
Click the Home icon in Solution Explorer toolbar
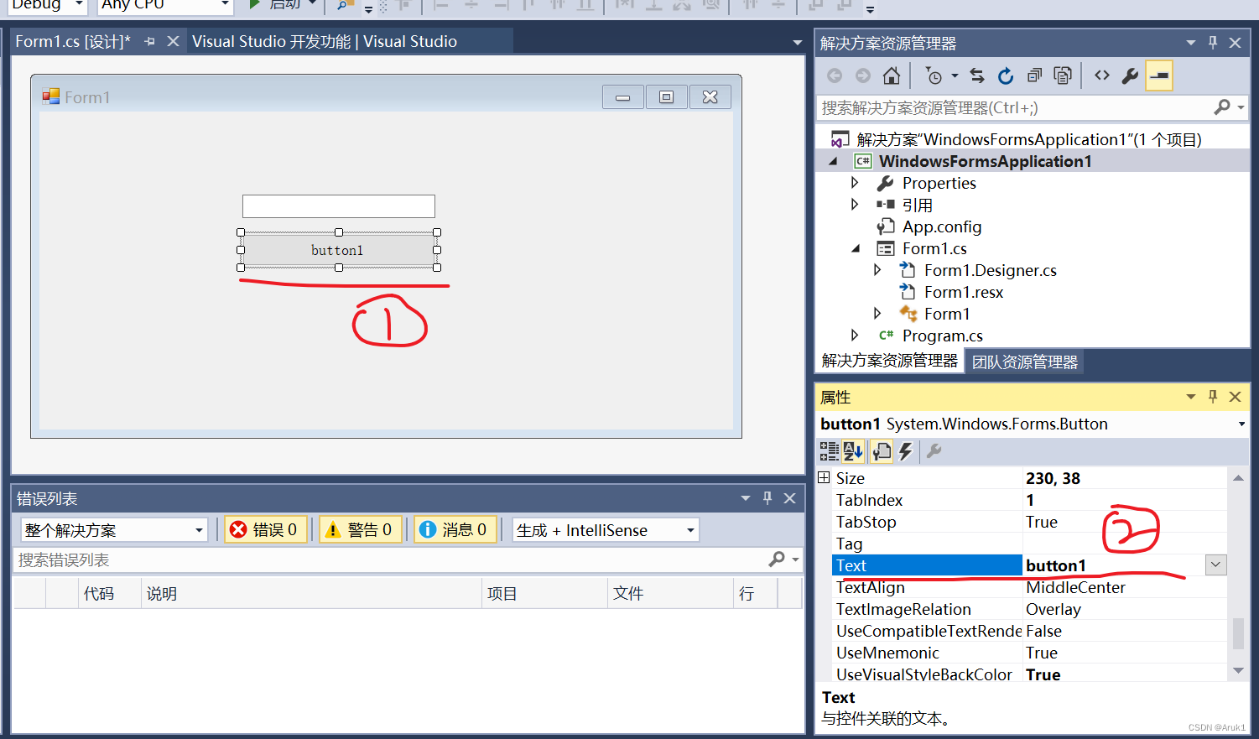click(x=892, y=75)
